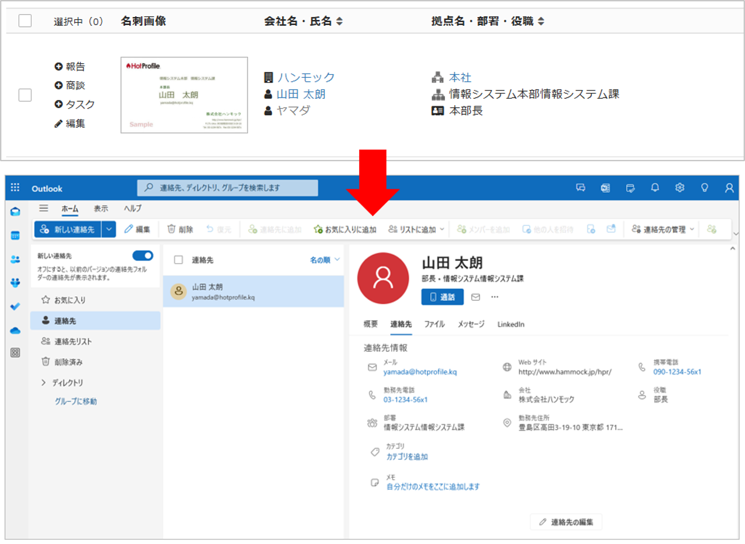Open the 概要 tab of the contact

point(371,324)
